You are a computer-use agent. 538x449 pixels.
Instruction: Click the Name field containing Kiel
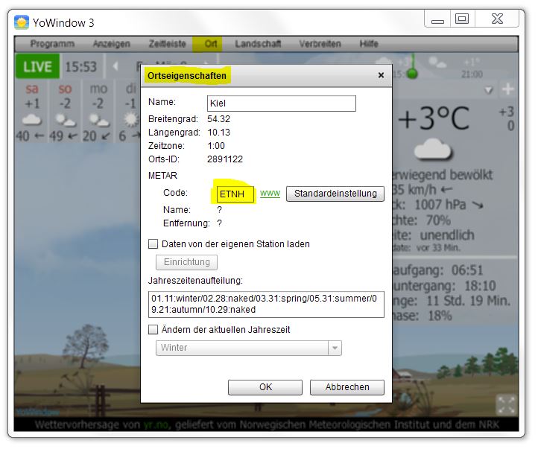pyautogui.click(x=282, y=104)
